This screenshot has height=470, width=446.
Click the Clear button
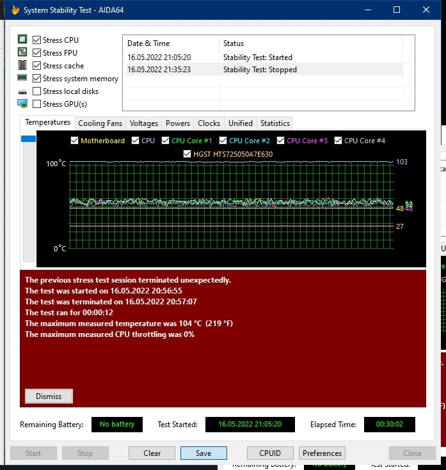pos(152,453)
